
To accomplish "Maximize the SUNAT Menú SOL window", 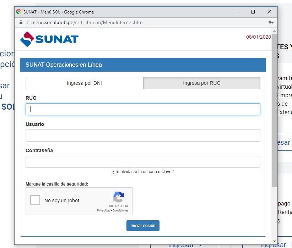I will (x=253, y=12).
